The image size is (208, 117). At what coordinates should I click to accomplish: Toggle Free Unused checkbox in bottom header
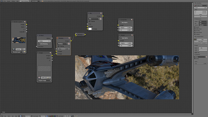tap(32, 116)
